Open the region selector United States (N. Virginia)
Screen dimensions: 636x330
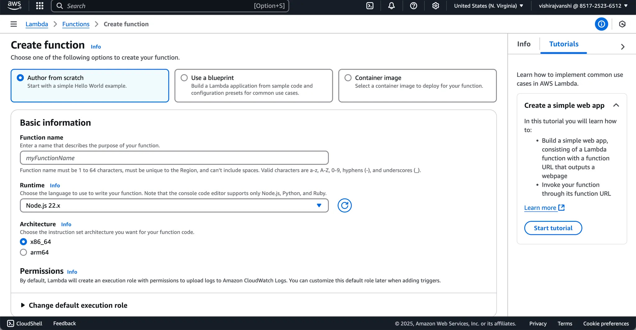(x=488, y=6)
